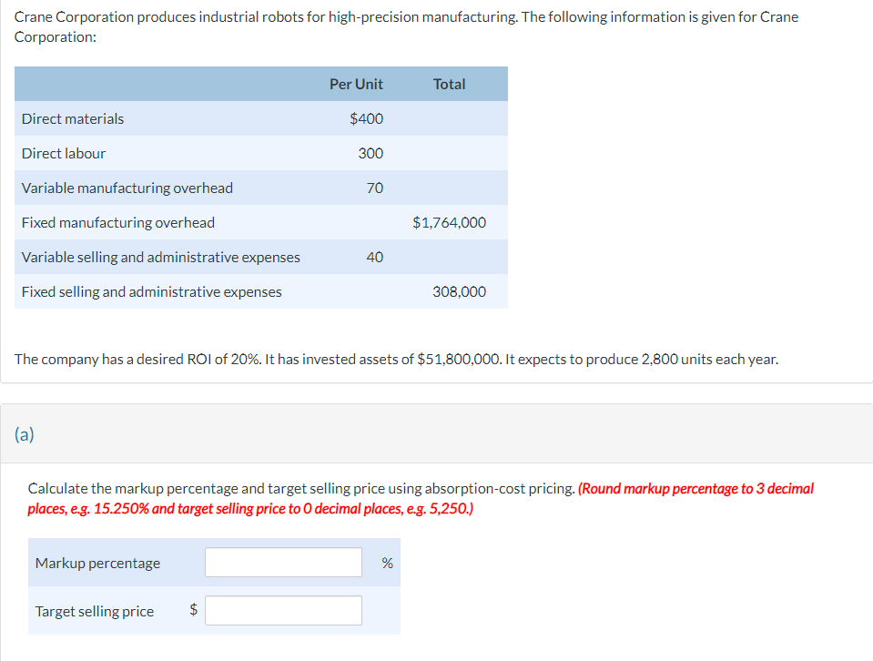Click the Total column header
The height and width of the screenshot is (661, 873).
[449, 84]
